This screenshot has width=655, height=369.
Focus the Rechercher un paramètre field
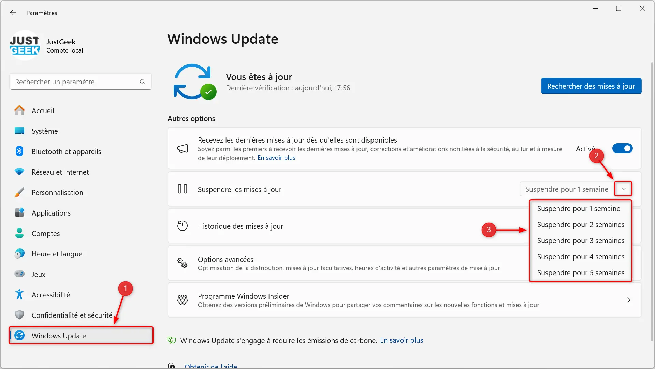(81, 82)
